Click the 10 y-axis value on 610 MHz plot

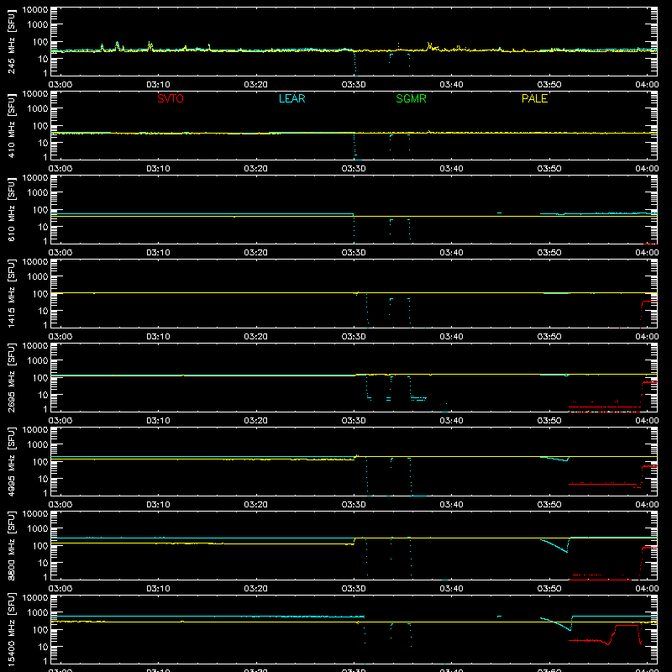pos(43,227)
